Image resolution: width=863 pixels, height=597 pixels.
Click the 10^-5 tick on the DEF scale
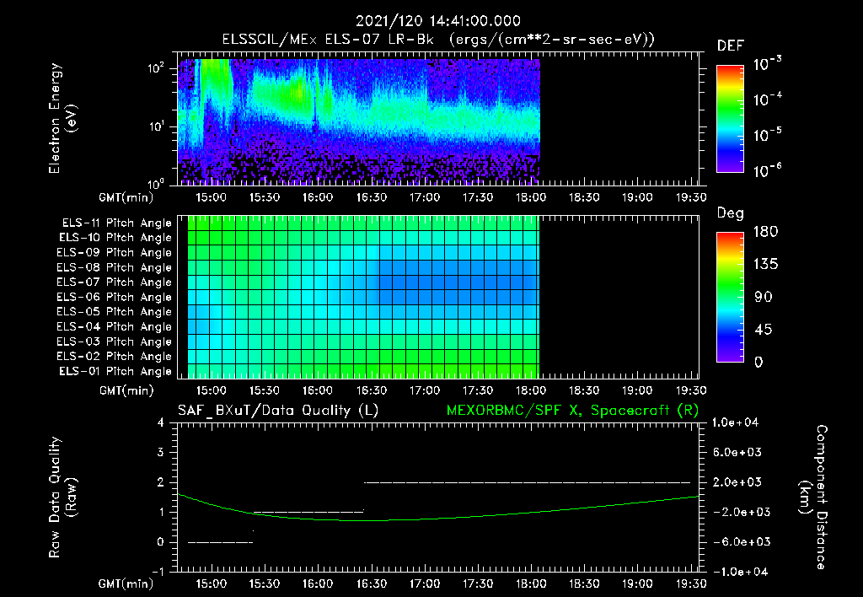coord(767,134)
